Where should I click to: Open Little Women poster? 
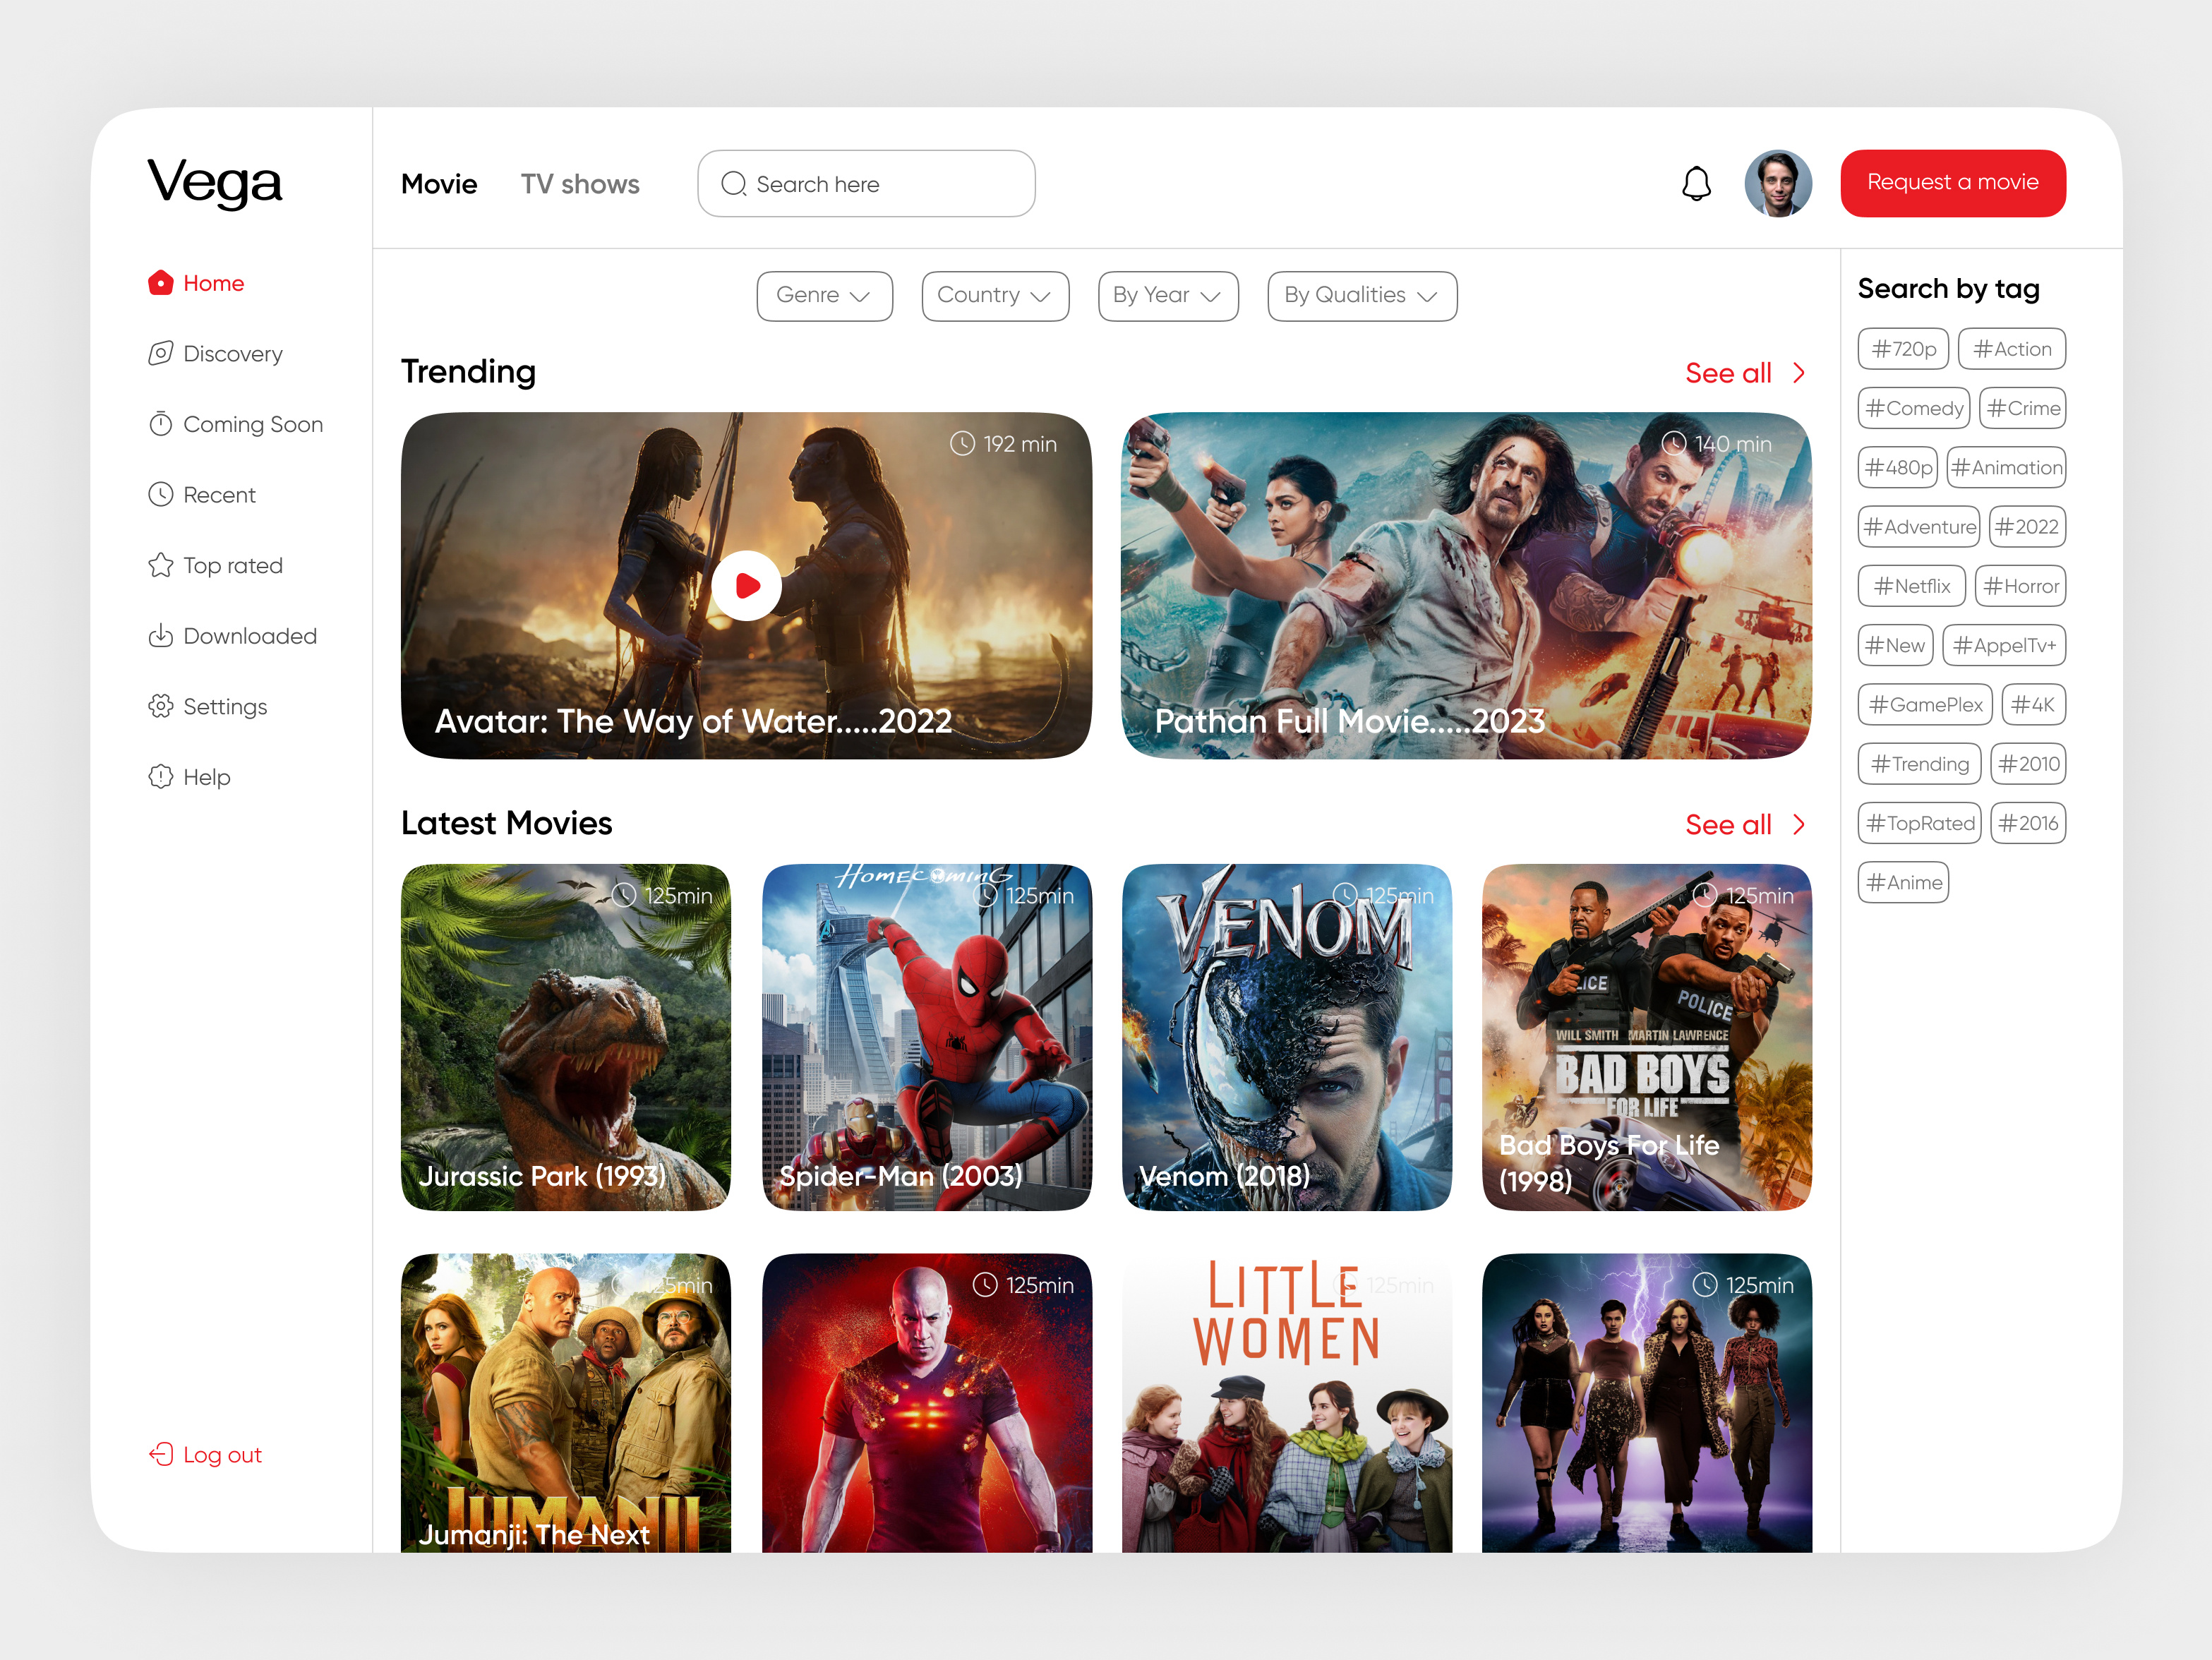click(x=1287, y=1403)
